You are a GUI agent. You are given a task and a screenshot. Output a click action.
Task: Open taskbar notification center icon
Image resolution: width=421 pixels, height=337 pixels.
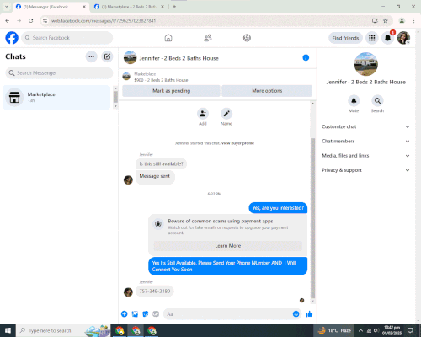click(x=410, y=330)
